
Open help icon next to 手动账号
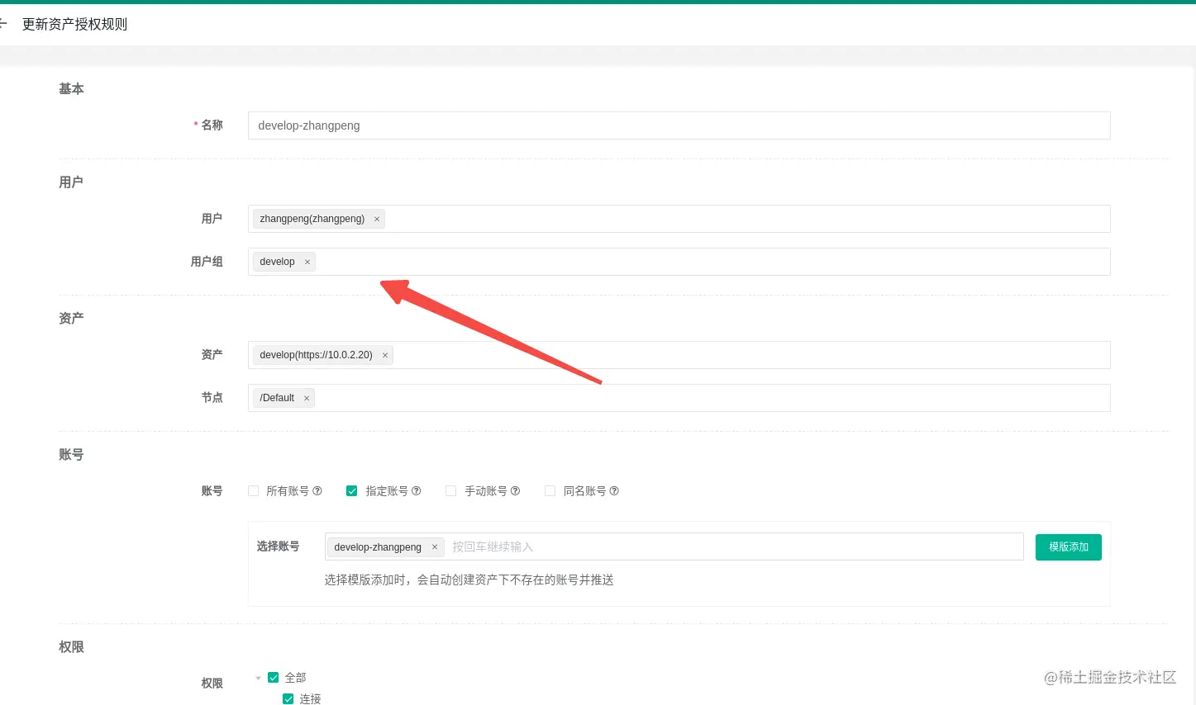tap(516, 490)
